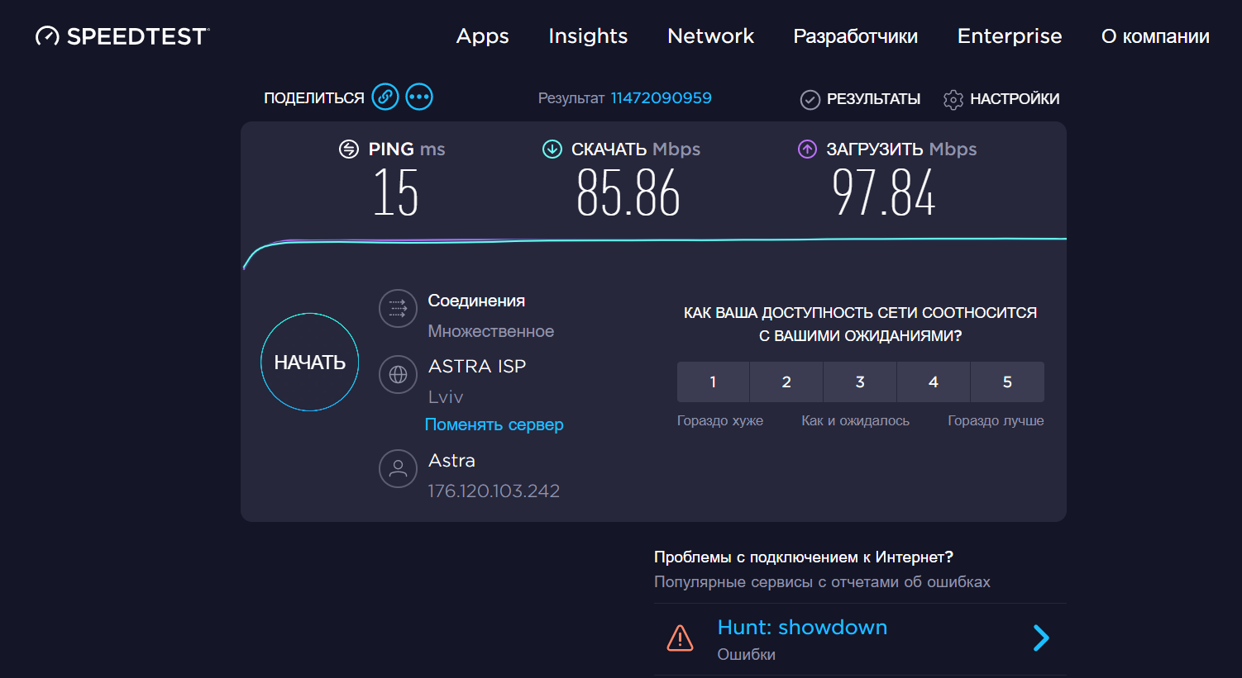Click the warning triangle next to Hunt: showdown

point(680,638)
